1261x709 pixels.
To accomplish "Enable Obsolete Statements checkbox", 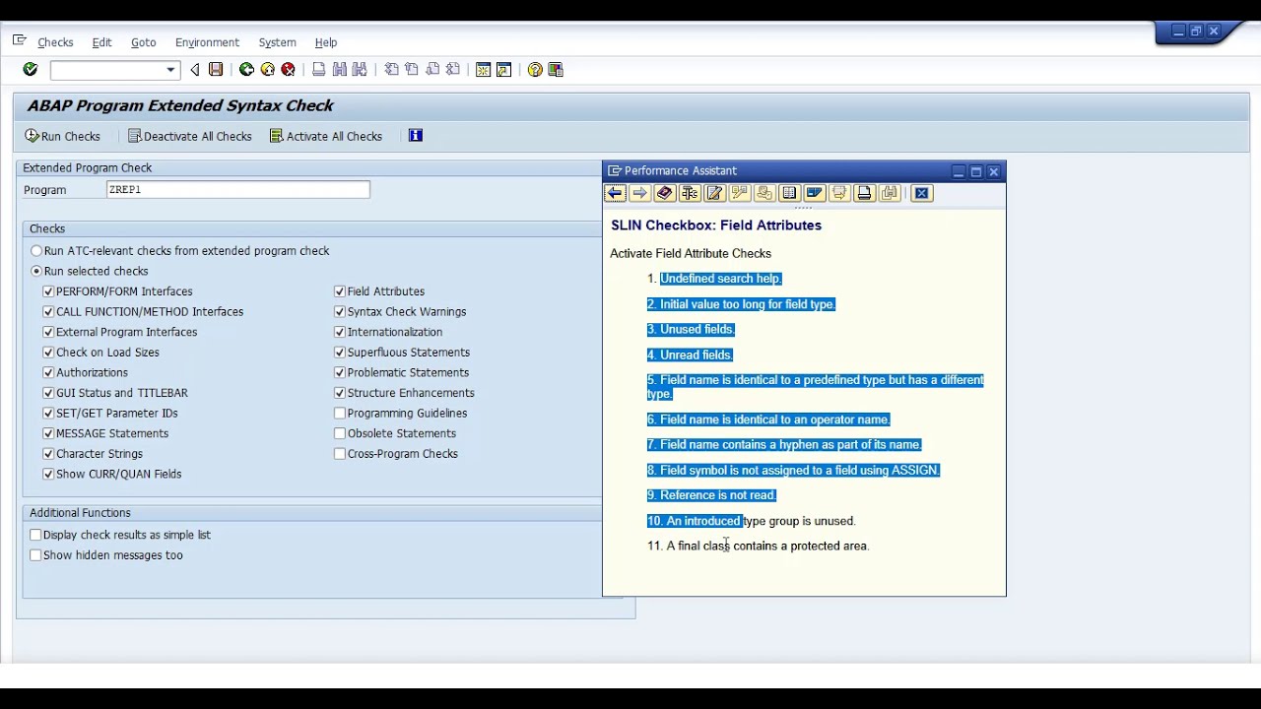I will (x=340, y=433).
